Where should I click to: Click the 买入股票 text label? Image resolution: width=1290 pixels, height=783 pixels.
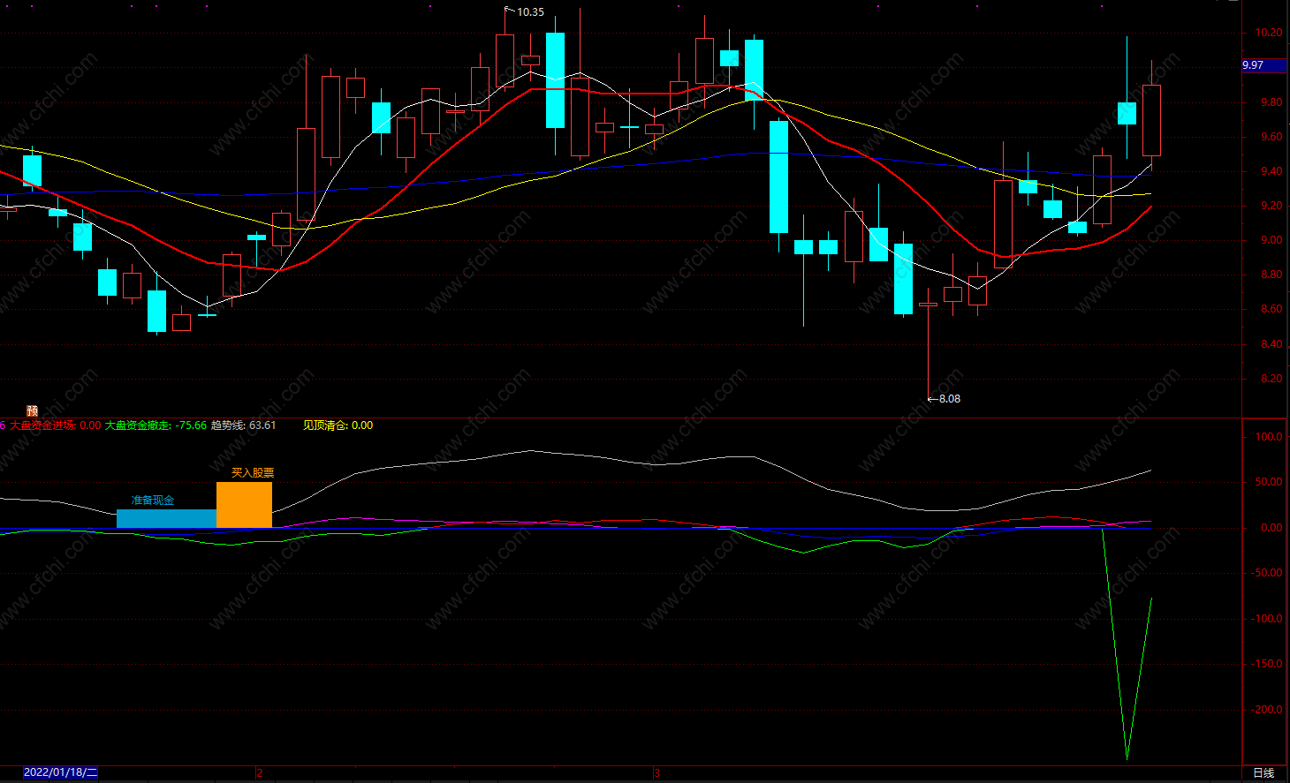tap(253, 473)
